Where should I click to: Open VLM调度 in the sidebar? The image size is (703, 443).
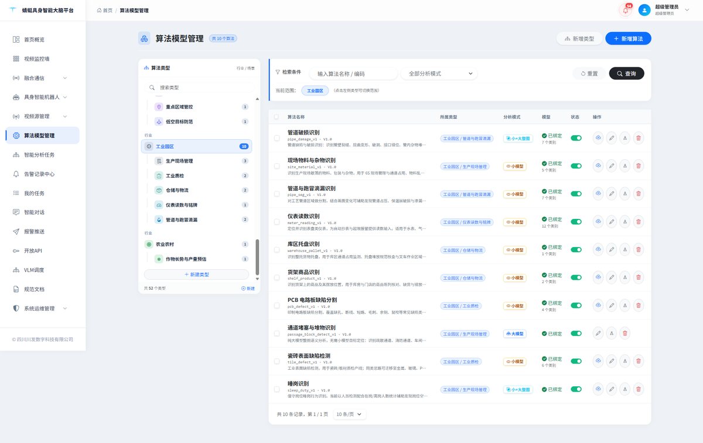(42, 270)
